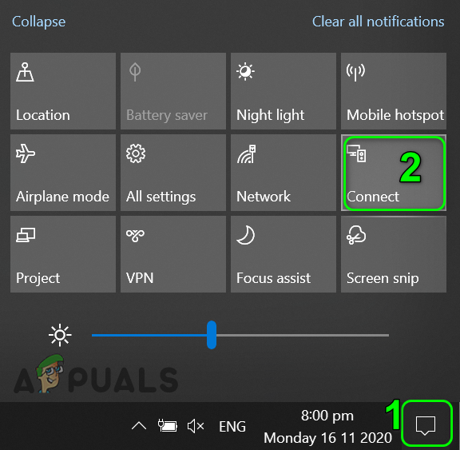The height and width of the screenshot is (450, 460).
Task: Open the VPN quick action tile
Action: (x=173, y=254)
